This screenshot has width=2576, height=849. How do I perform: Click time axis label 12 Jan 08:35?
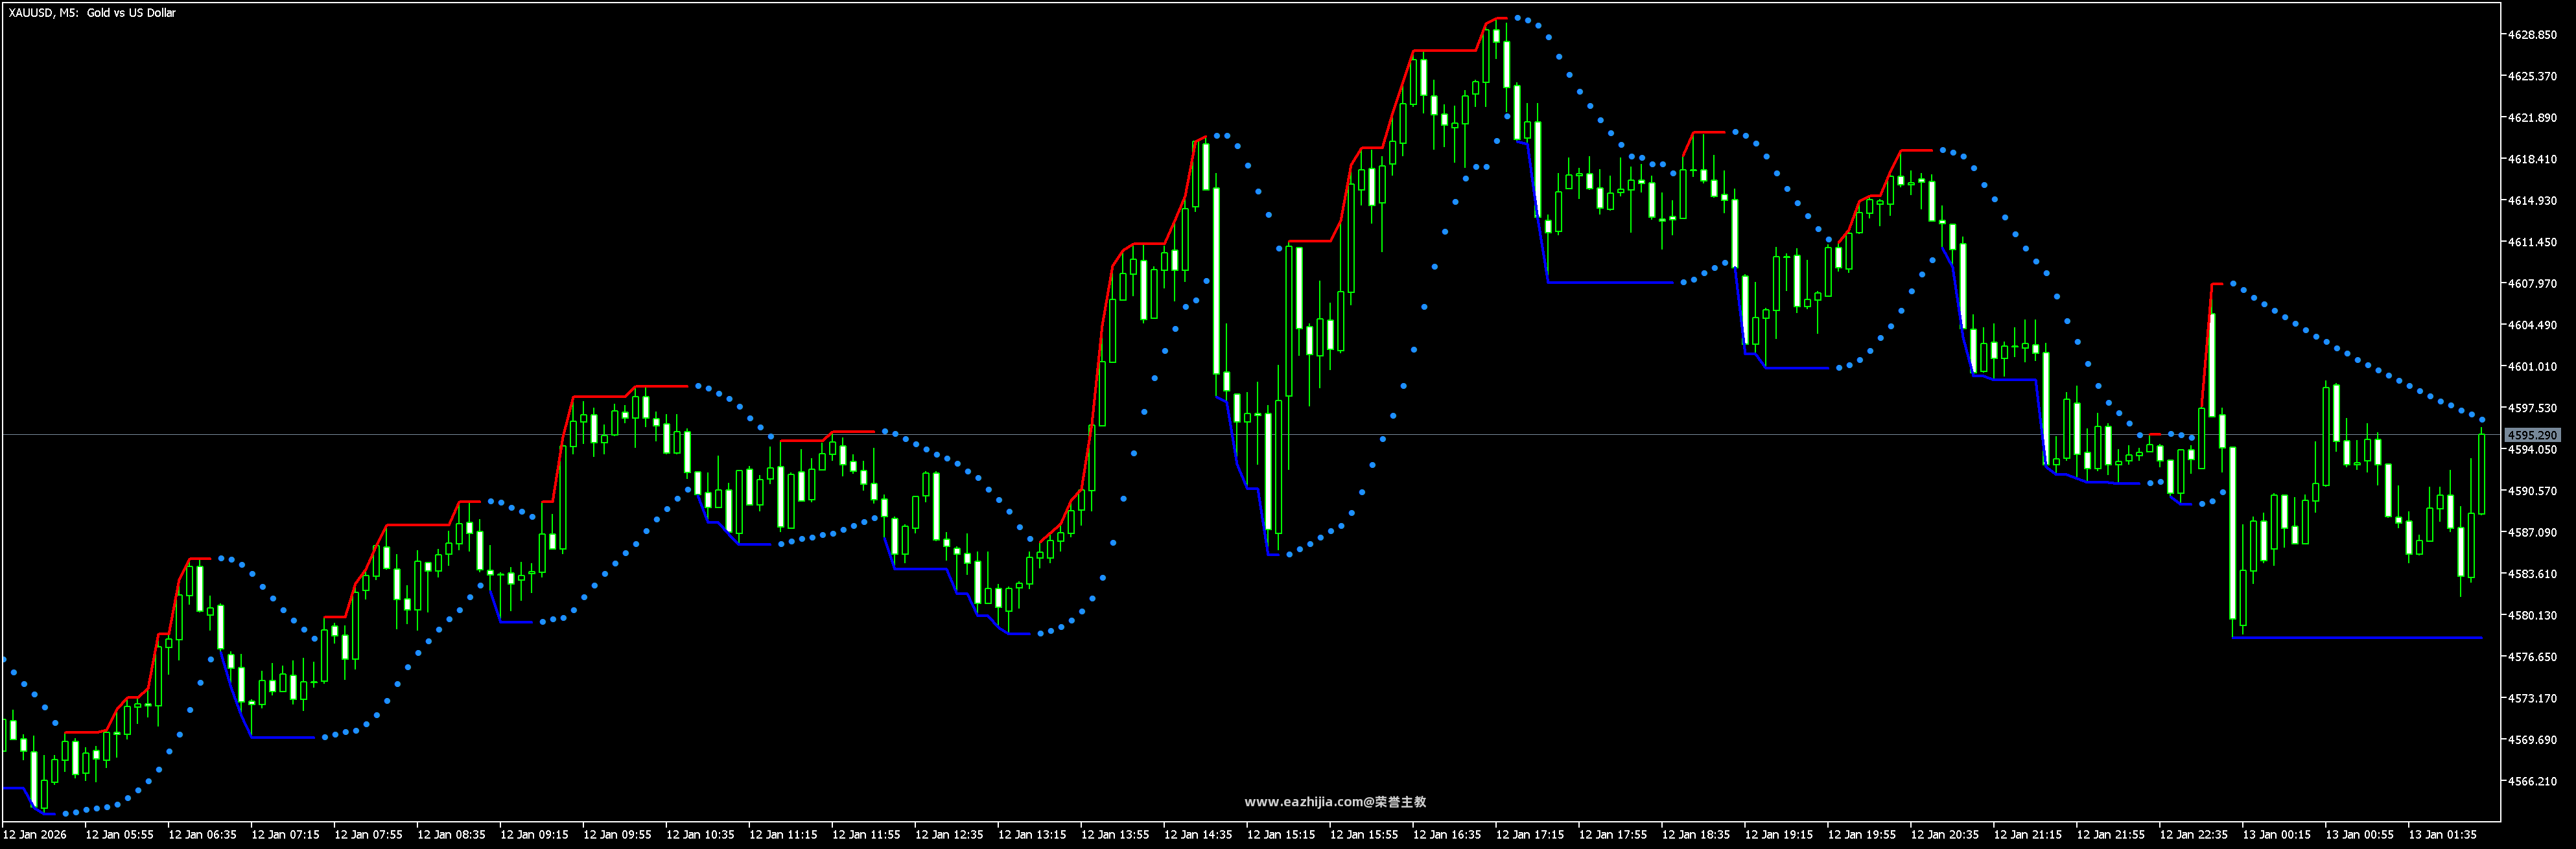452,835
